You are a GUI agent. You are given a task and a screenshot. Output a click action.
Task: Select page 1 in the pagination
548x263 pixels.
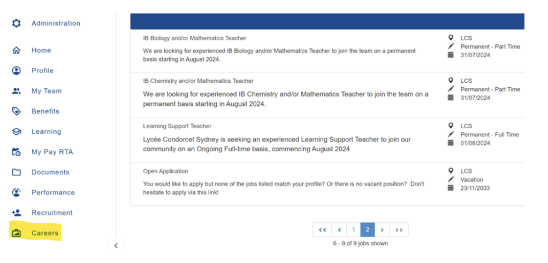353,230
